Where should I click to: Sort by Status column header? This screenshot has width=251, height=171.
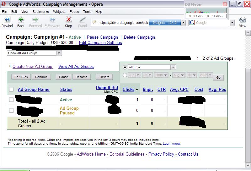pos(66,89)
